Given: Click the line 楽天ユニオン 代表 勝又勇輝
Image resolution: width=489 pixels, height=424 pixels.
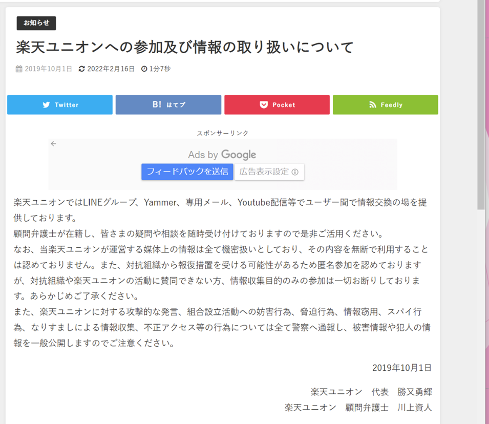Looking at the screenshot, I should (371, 392).
